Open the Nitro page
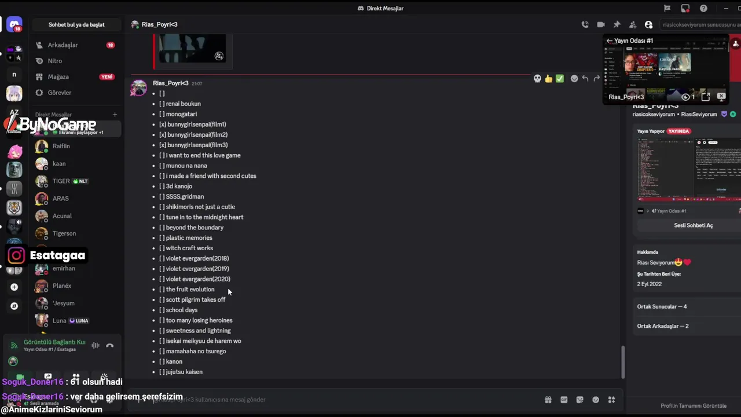 76,61
